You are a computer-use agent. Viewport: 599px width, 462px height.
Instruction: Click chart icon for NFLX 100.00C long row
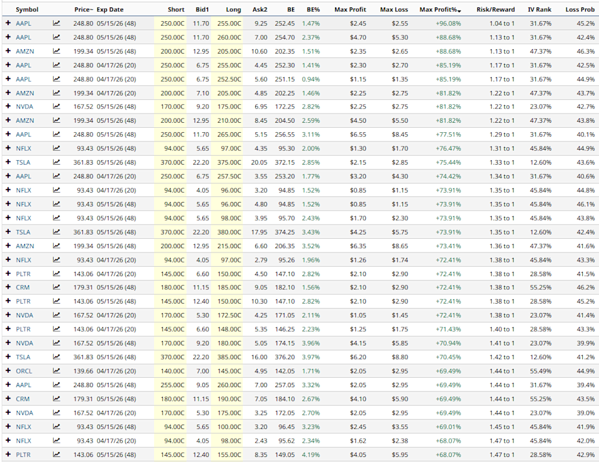[57, 426]
